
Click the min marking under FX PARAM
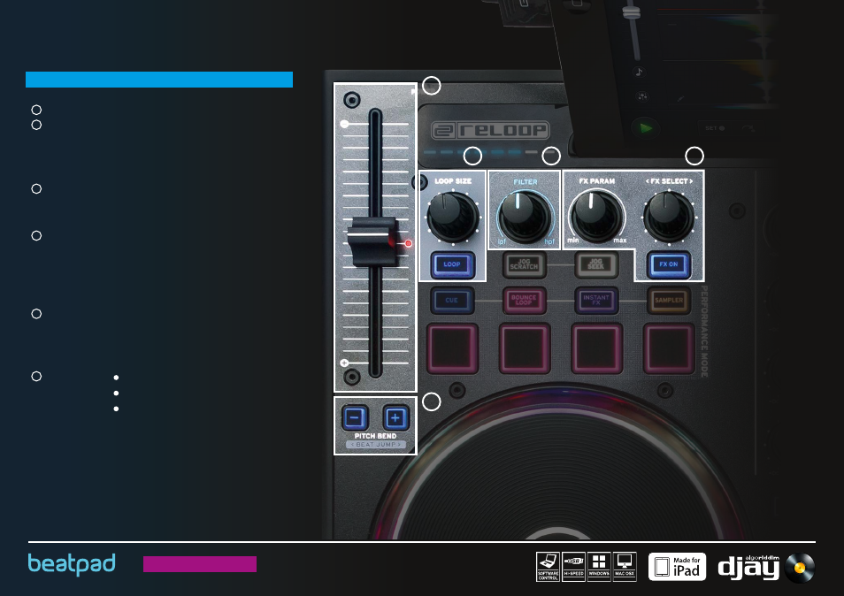click(x=572, y=240)
